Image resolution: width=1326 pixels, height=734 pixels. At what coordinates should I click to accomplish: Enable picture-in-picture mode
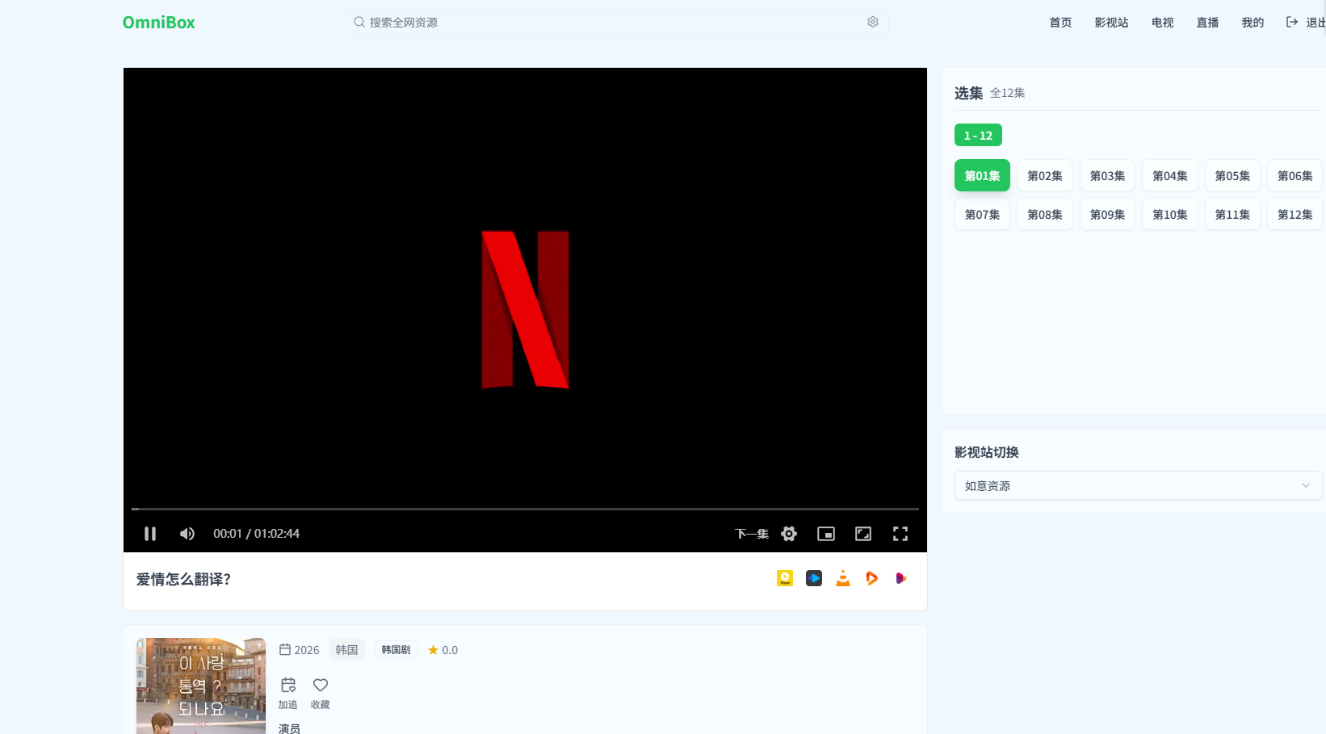(x=825, y=533)
